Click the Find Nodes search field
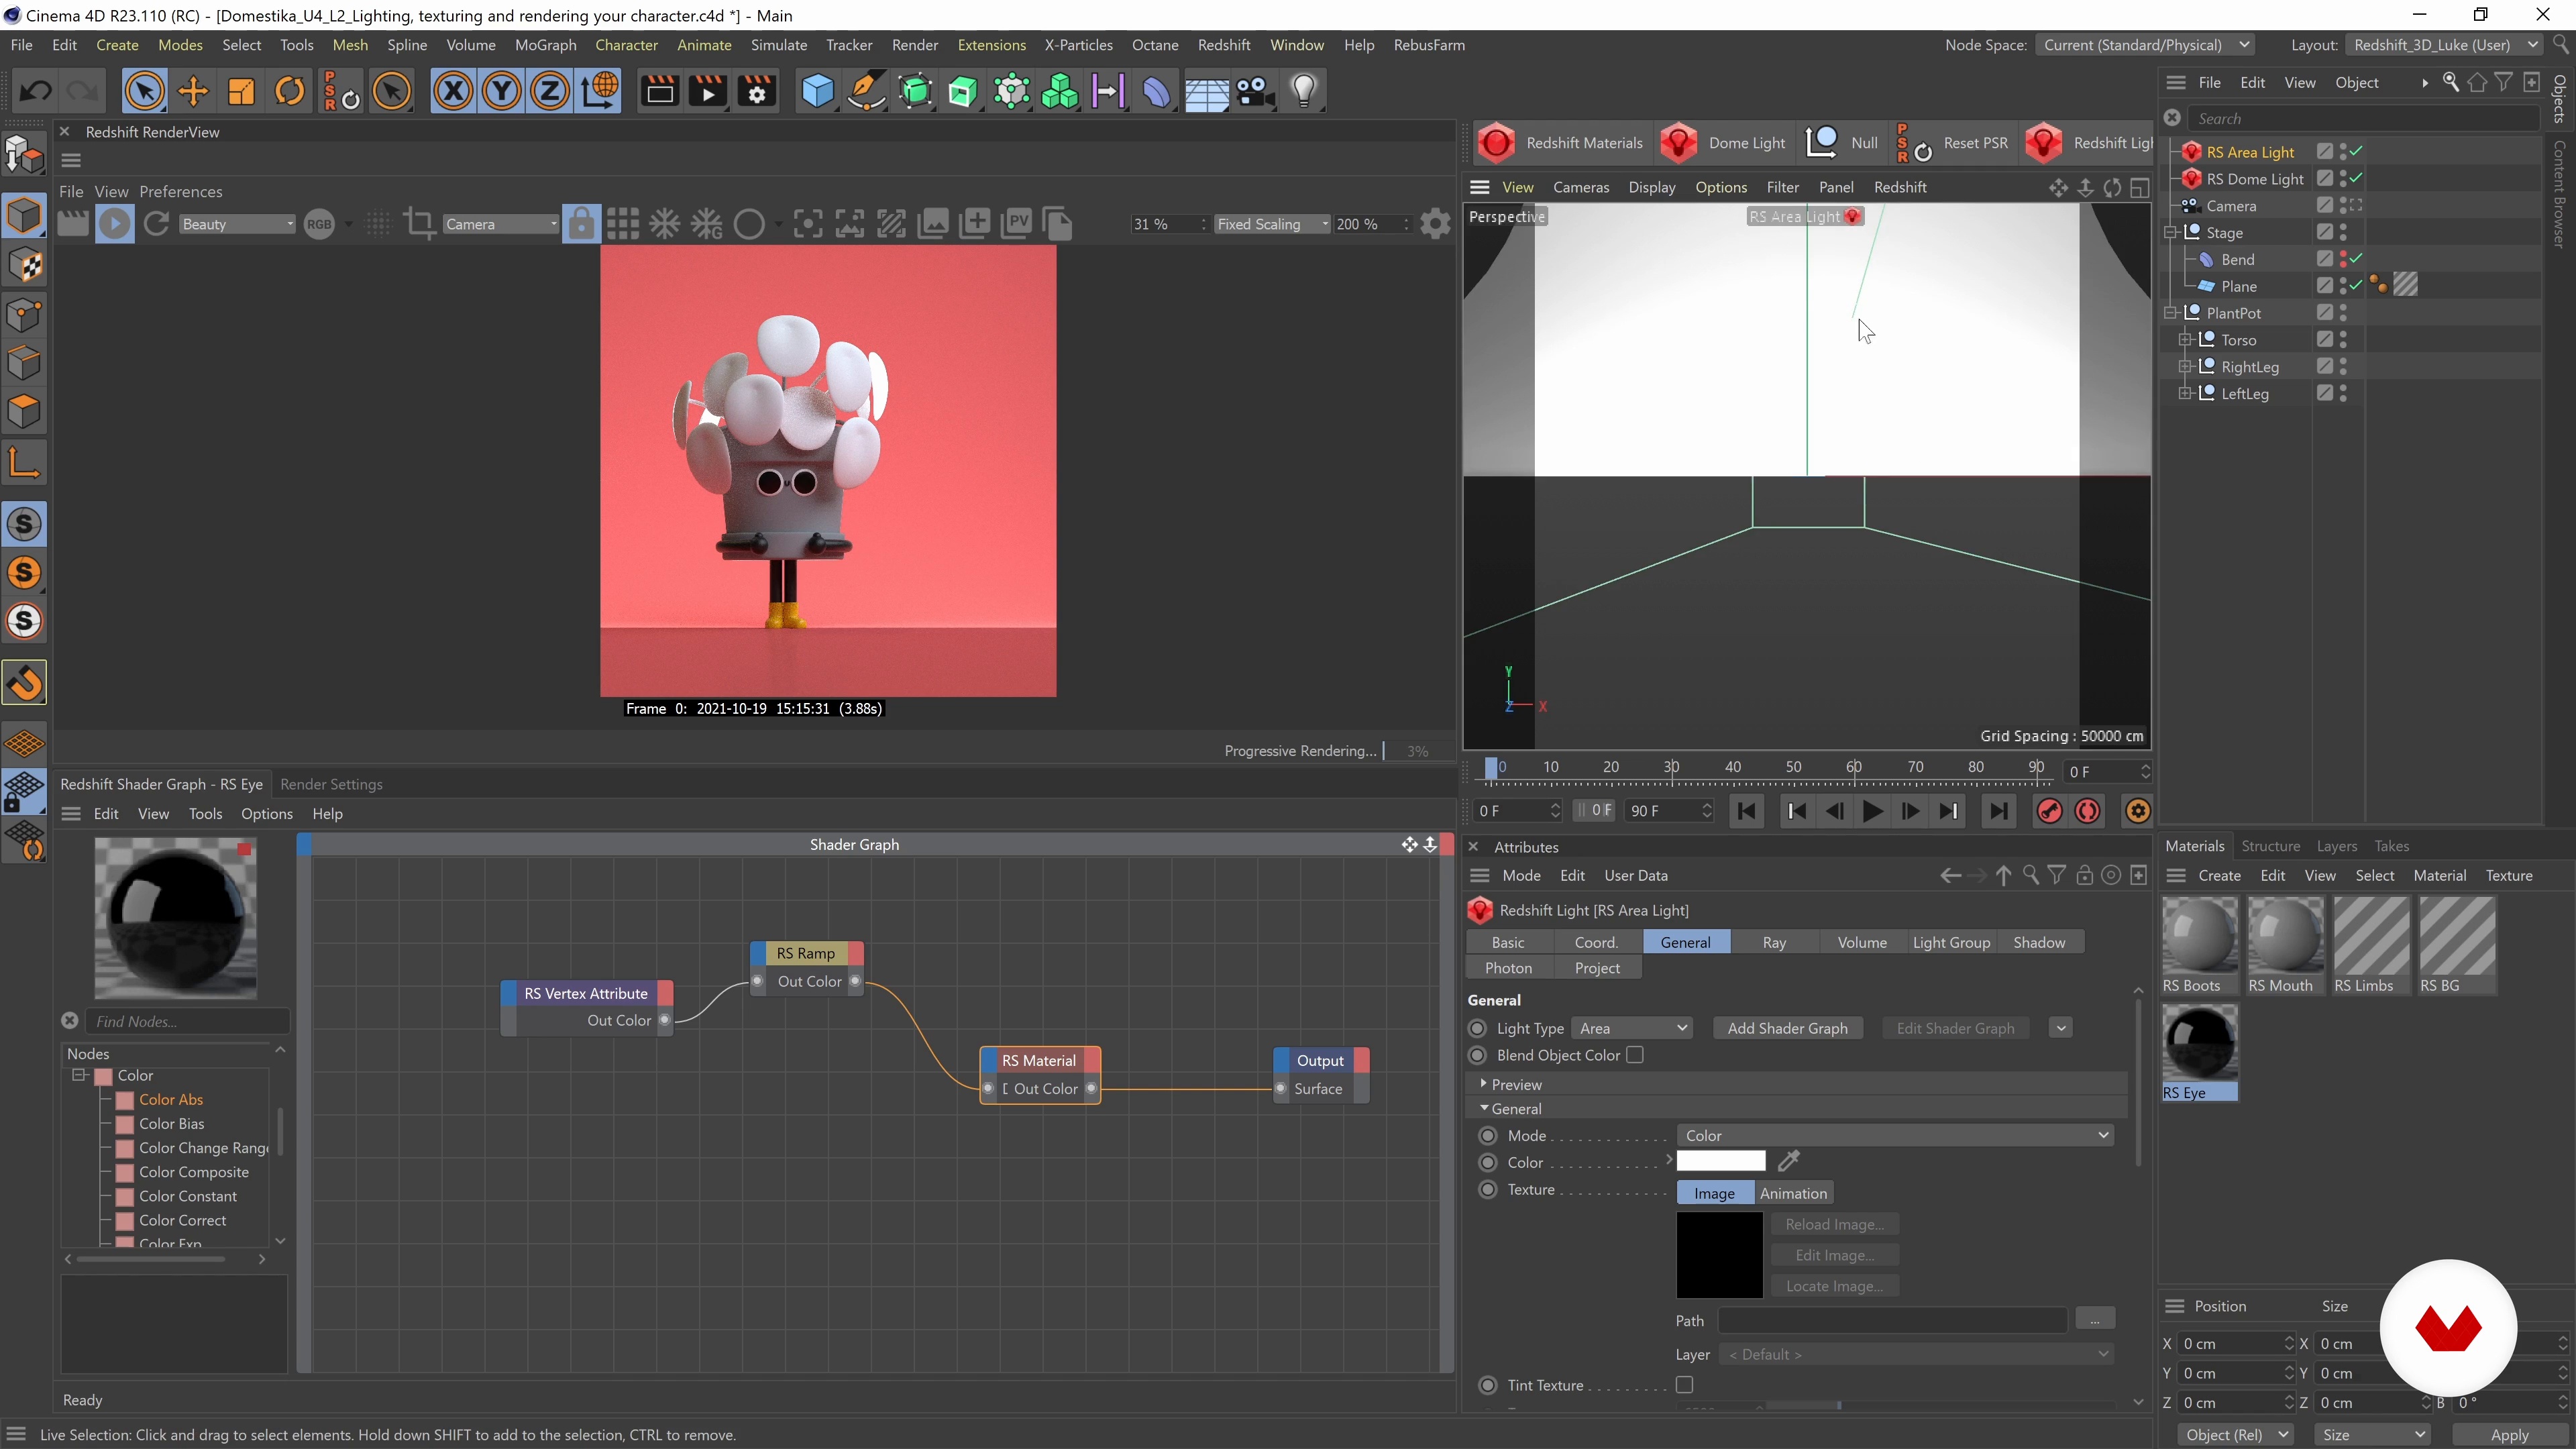The image size is (2576, 1449). pos(187,1021)
